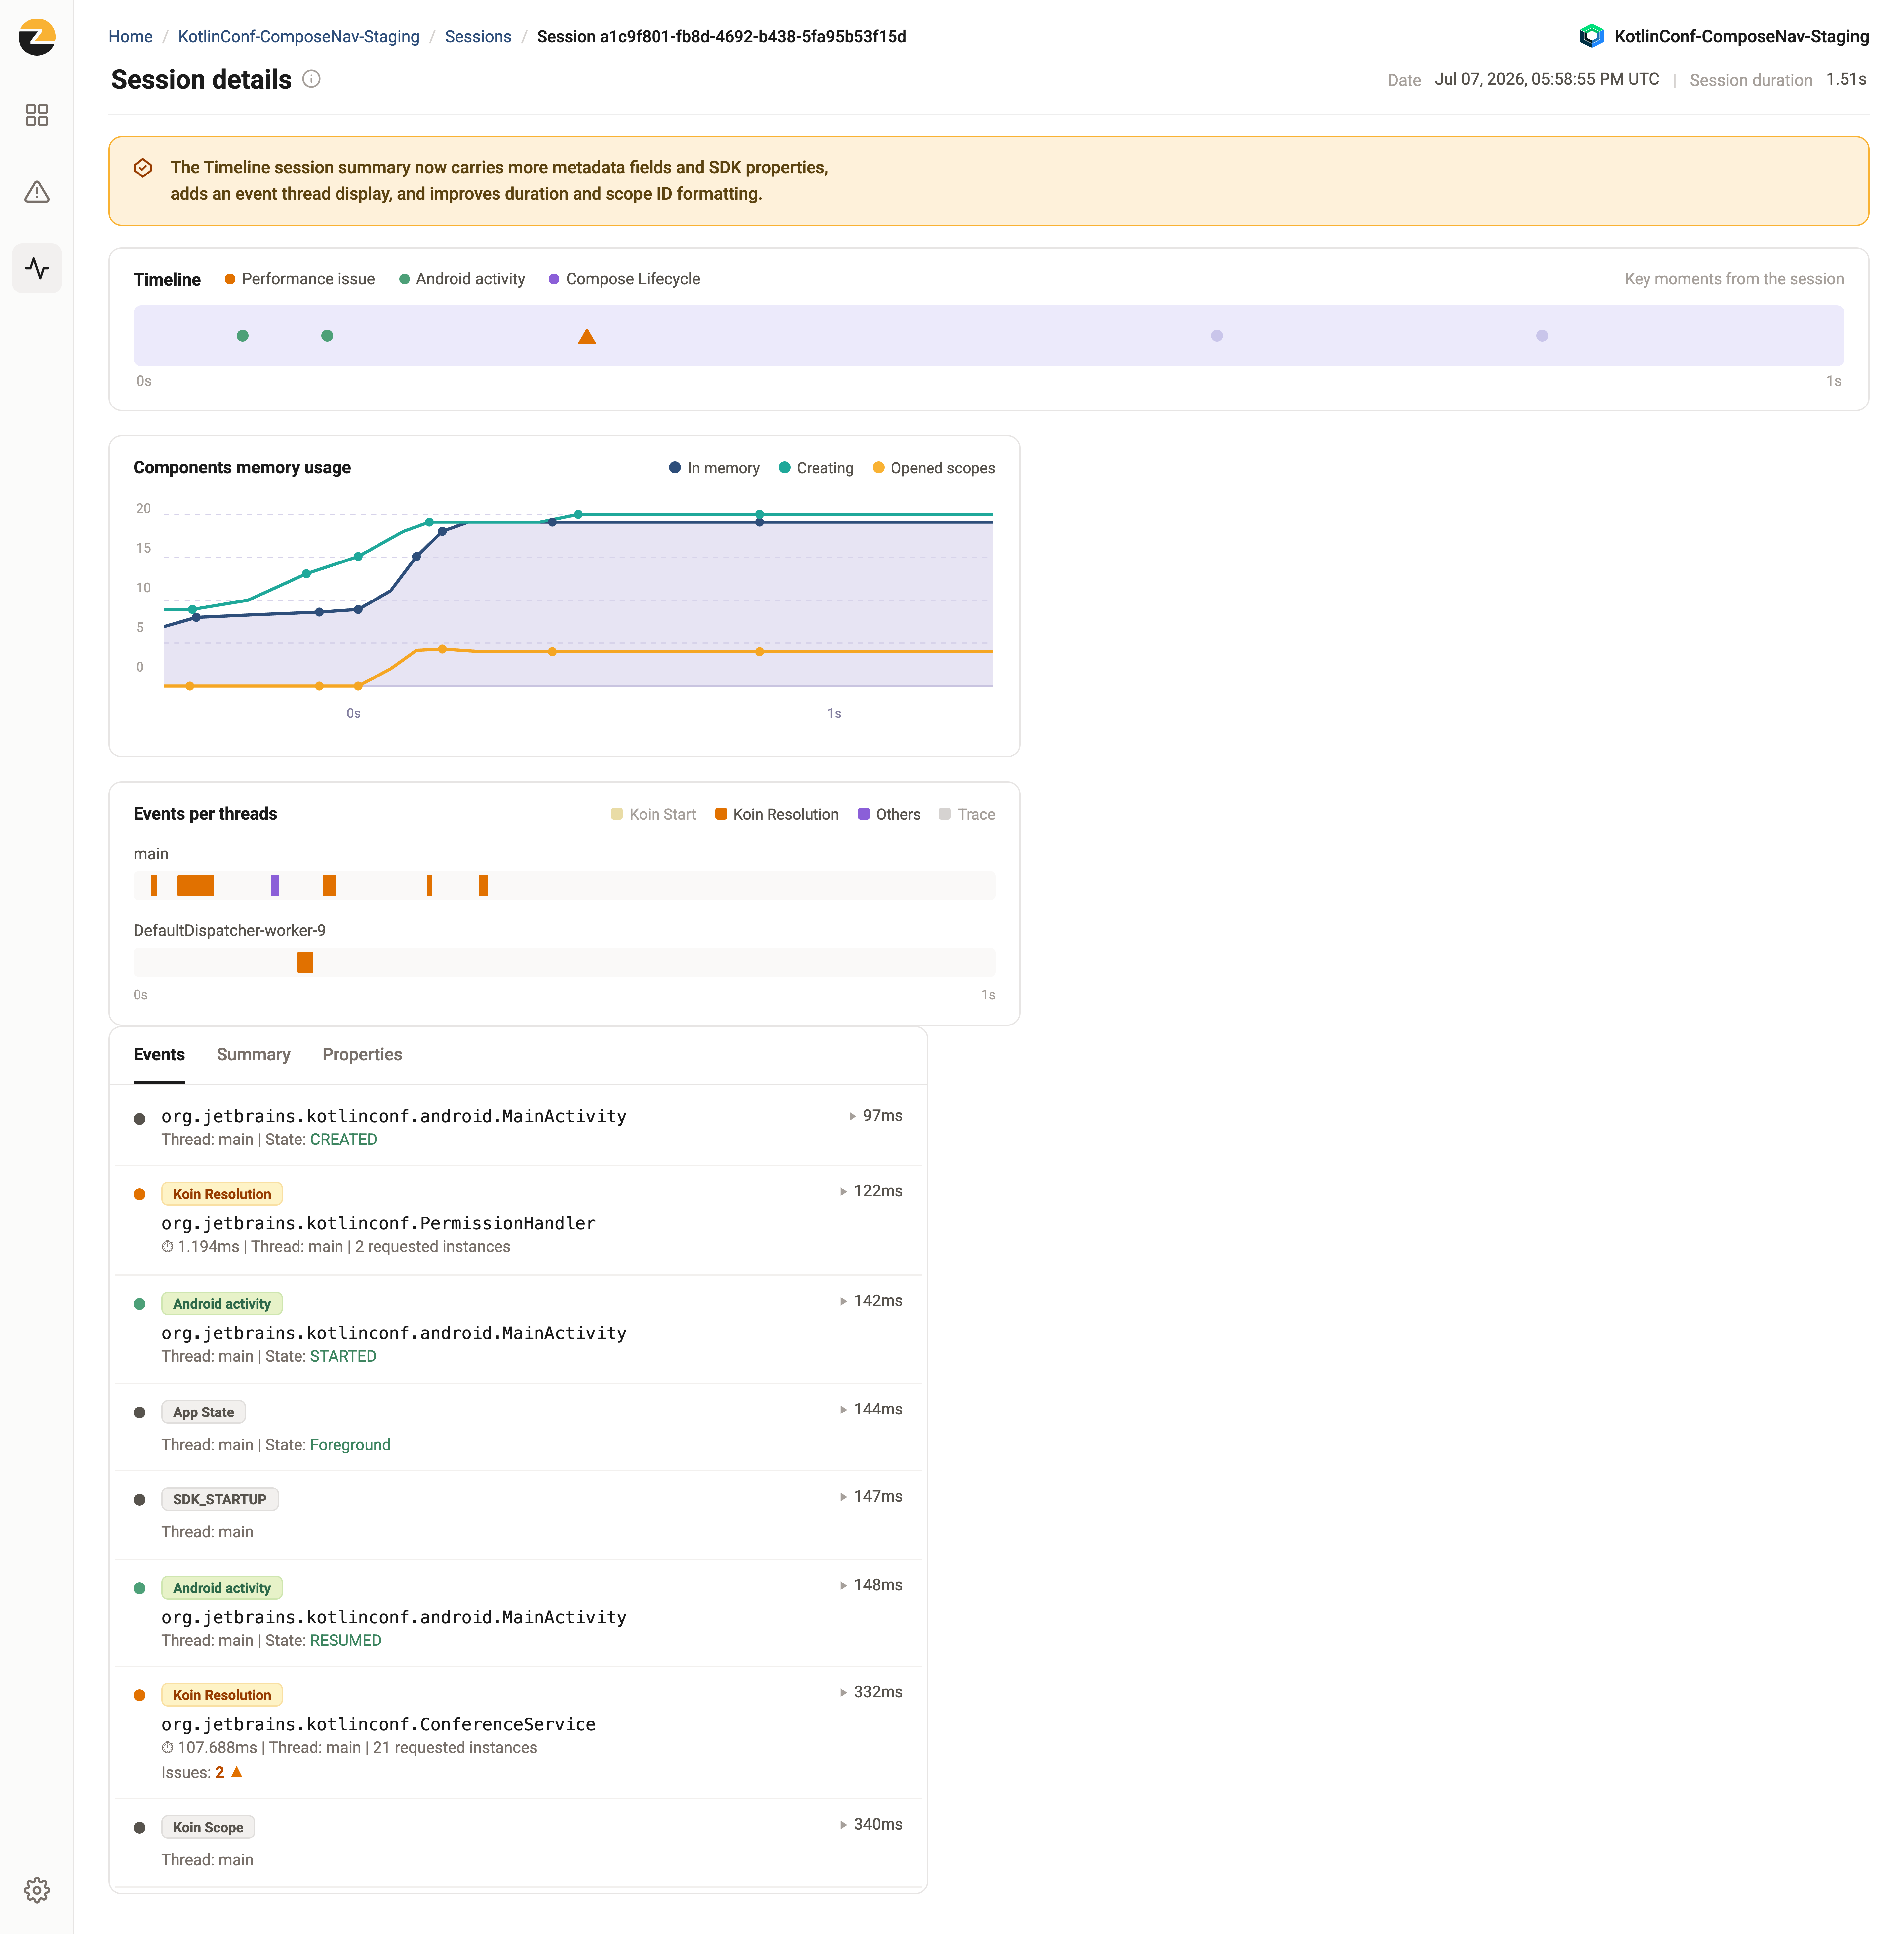Go to Sessions breadcrumb link
The height and width of the screenshot is (1934, 1904).
click(478, 36)
